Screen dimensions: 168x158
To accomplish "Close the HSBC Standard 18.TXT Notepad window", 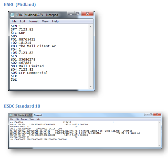I will click(157, 114).
